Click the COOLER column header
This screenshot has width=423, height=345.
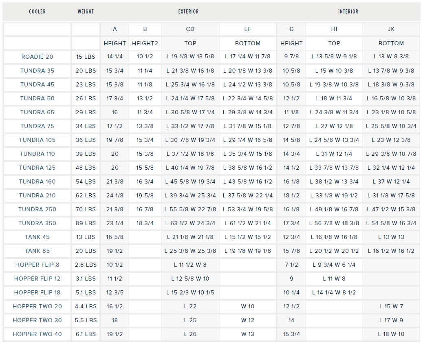tap(37, 11)
